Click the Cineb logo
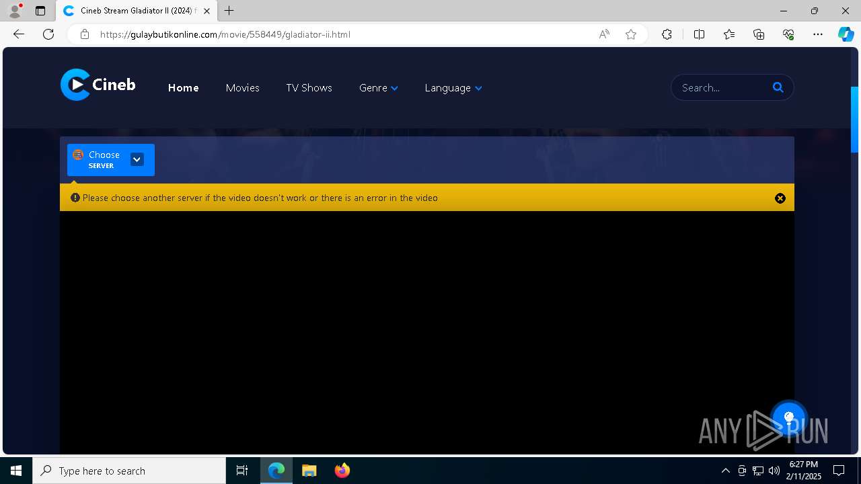861x484 pixels. (98, 85)
